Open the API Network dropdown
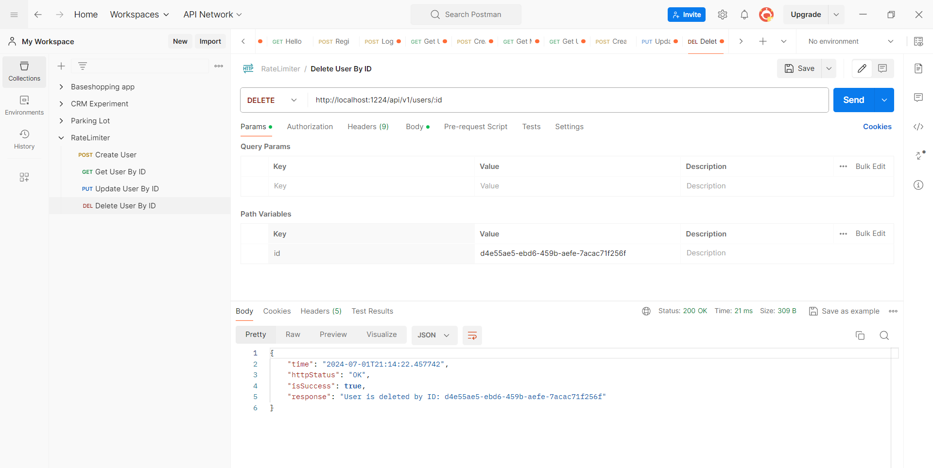 coord(212,15)
